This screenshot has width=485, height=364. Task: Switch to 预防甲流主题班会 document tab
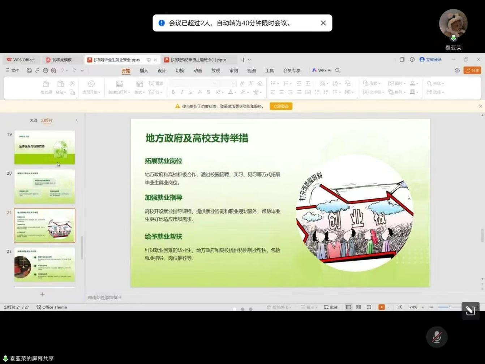(x=198, y=60)
